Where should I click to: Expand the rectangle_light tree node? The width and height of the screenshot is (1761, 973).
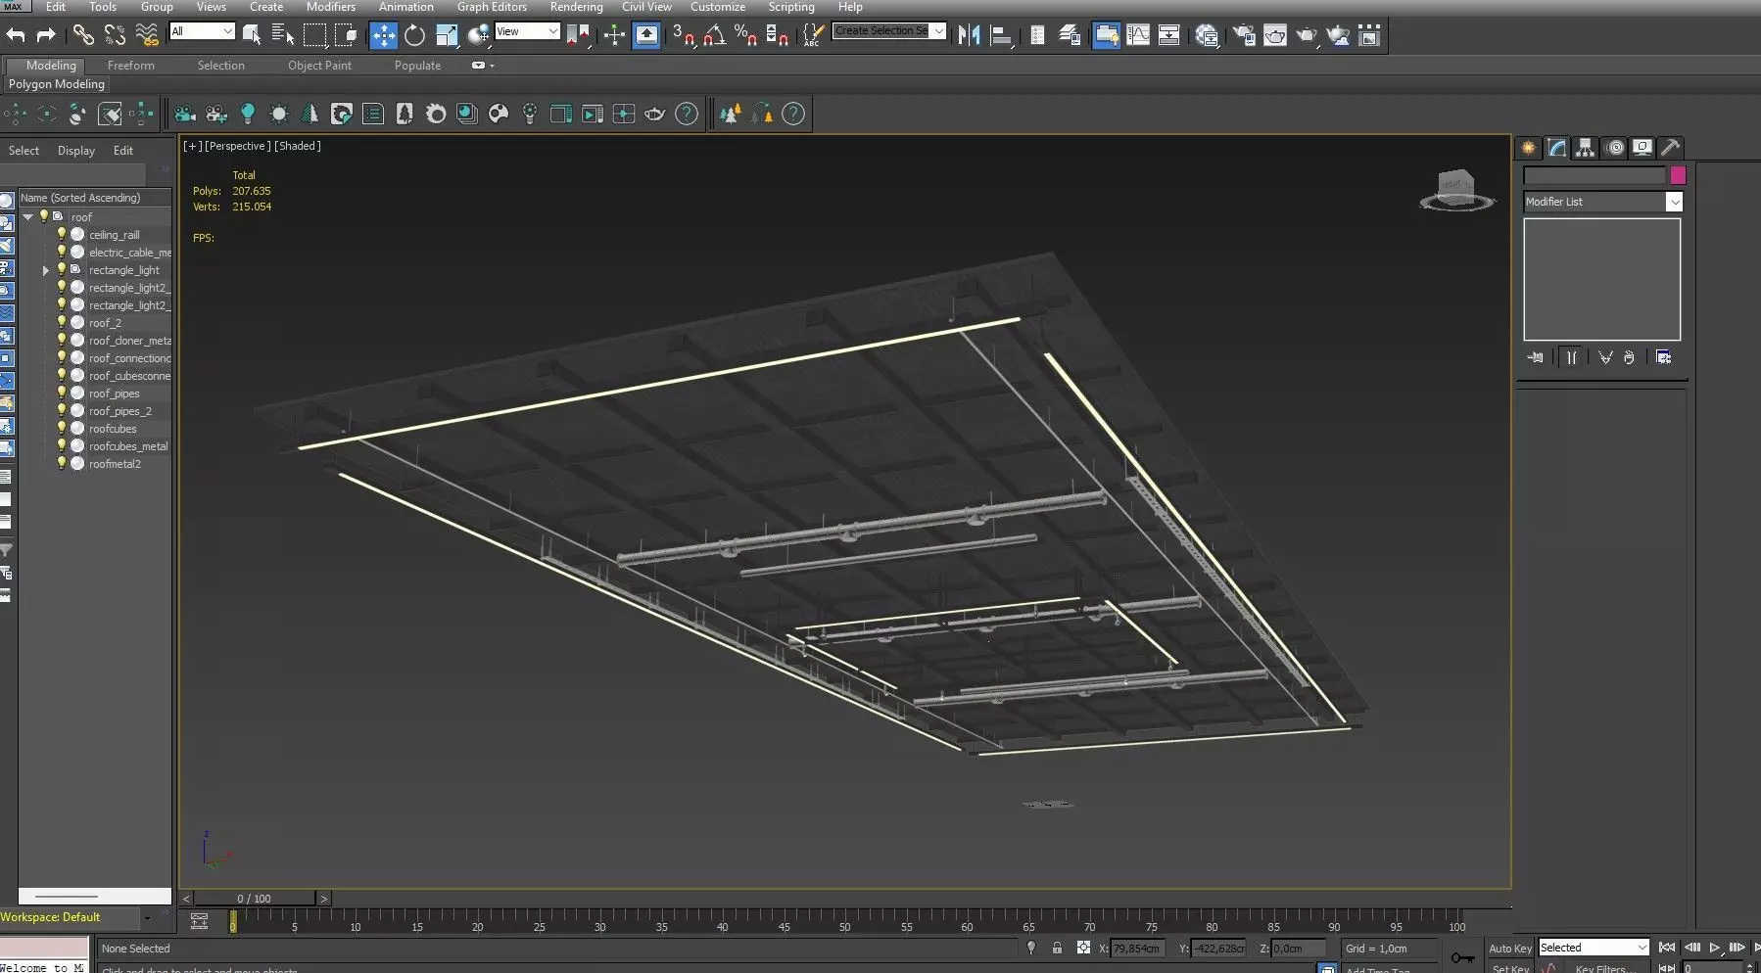pyautogui.click(x=45, y=270)
